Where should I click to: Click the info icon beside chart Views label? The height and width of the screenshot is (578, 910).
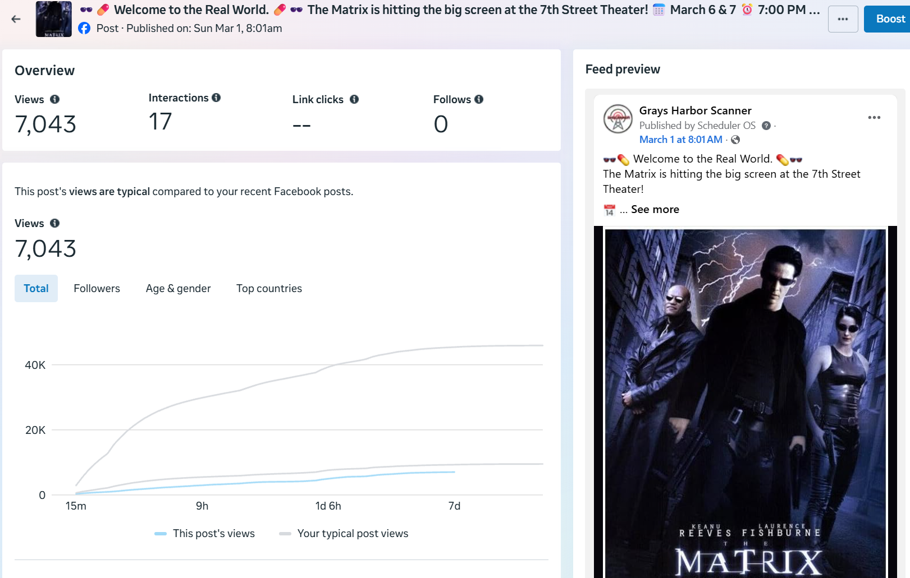point(54,223)
